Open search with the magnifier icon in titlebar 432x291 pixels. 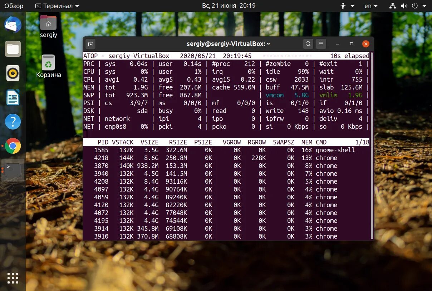(308, 44)
